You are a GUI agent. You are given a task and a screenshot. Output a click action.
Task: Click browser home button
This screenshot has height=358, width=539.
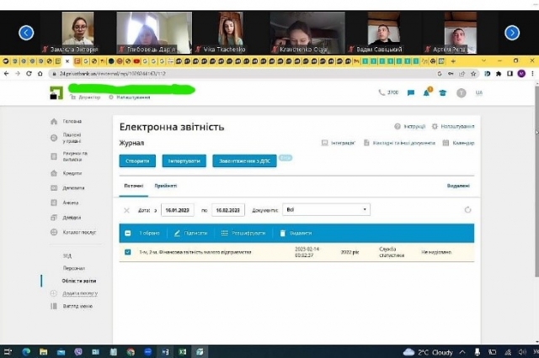[40, 74]
